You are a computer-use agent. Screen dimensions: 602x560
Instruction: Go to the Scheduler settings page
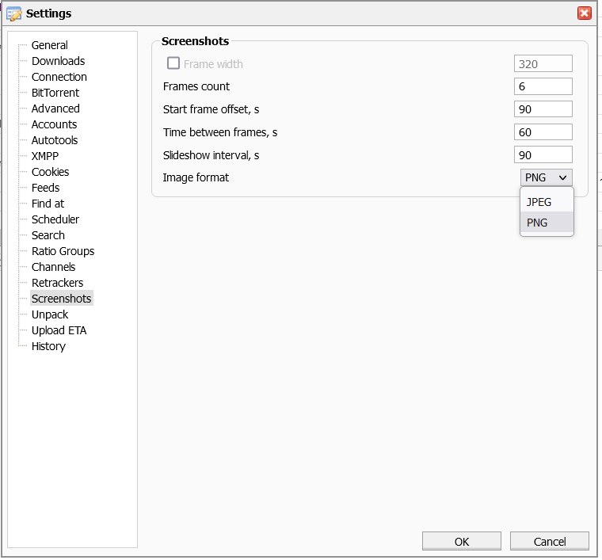coord(55,219)
